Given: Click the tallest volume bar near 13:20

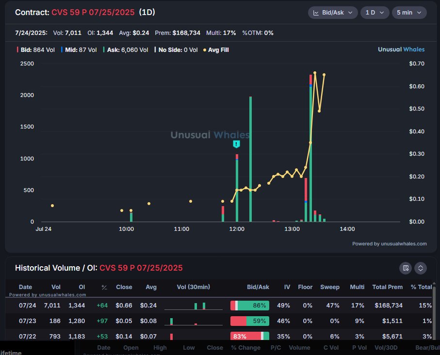Looking at the screenshot, I should (310, 148).
